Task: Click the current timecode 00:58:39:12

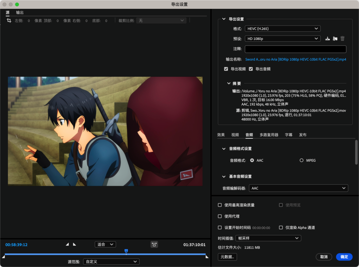Action: click(x=16, y=245)
